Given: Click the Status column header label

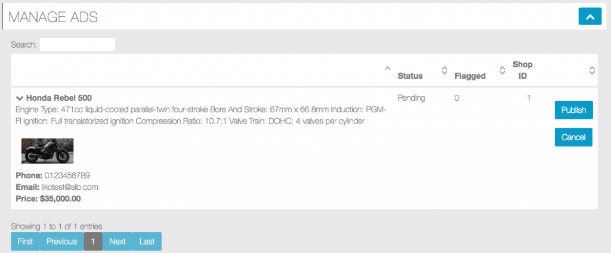Looking at the screenshot, I should pyautogui.click(x=410, y=76).
